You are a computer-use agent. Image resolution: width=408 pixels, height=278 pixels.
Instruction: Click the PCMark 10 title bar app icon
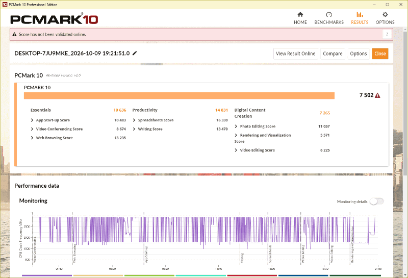coord(5,5)
